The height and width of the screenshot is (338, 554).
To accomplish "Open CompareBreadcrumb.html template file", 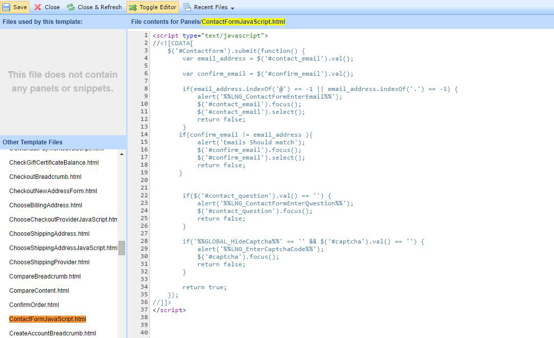I will tap(45, 276).
